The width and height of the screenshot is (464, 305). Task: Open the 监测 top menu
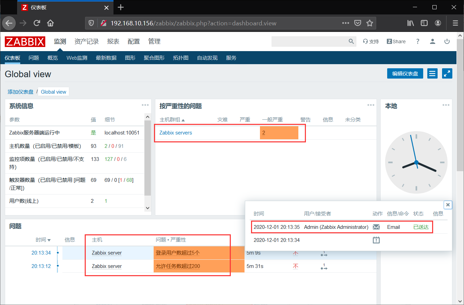click(x=60, y=42)
